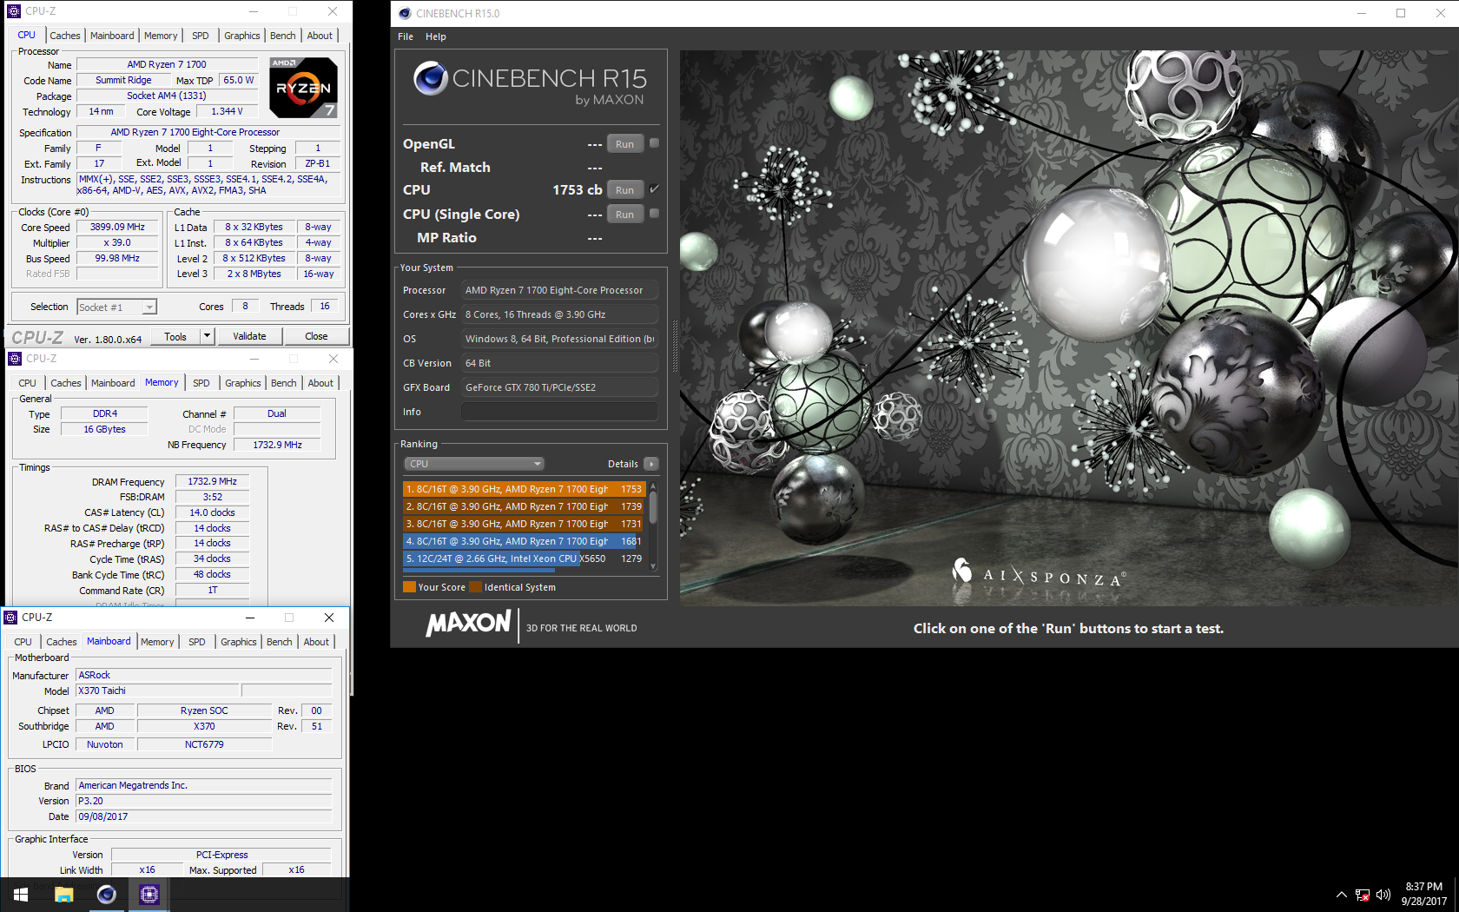Click the Close button in CPU-Z
This screenshot has height=912, width=1459.
(316, 336)
